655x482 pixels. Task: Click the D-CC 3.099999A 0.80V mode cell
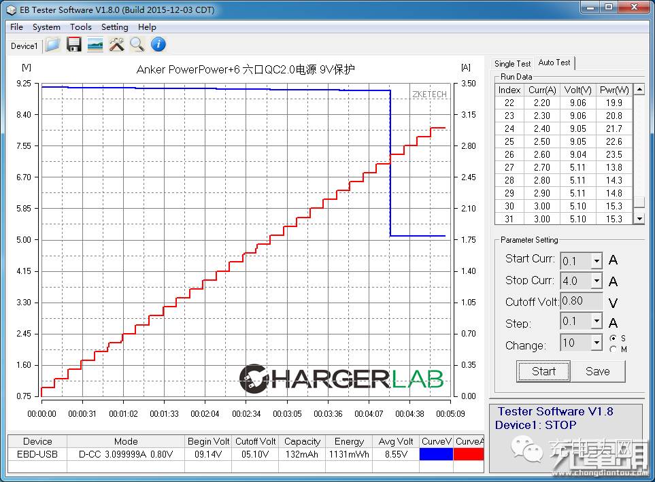coord(126,454)
